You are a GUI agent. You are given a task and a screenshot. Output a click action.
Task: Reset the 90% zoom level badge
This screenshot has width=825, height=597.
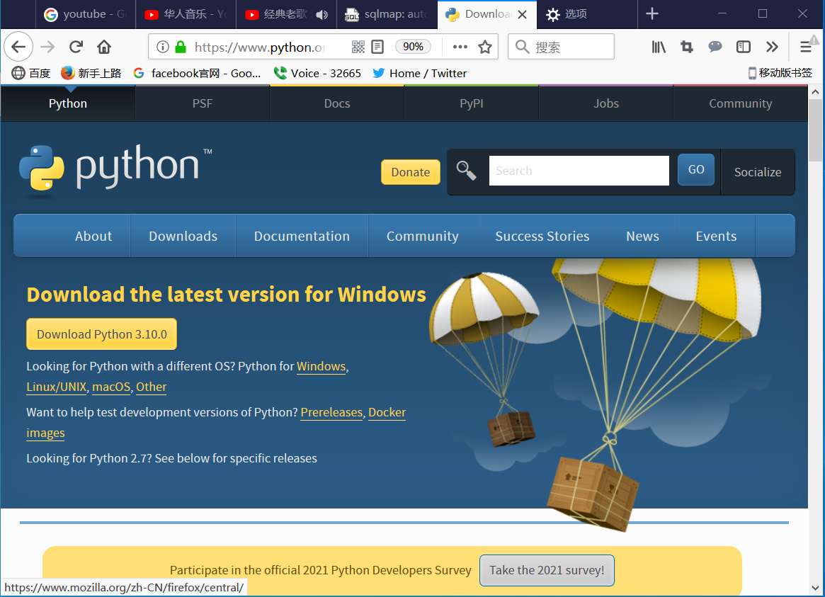point(413,47)
